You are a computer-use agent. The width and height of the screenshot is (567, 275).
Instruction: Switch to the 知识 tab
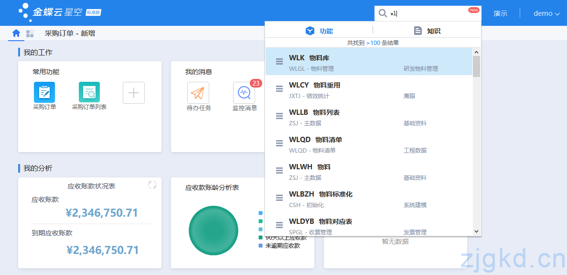point(427,31)
